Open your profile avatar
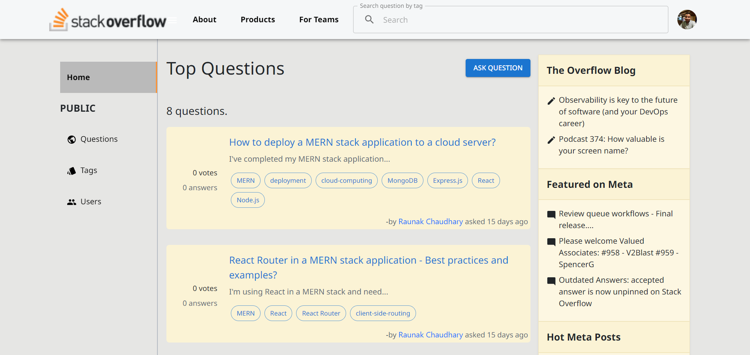 (687, 19)
